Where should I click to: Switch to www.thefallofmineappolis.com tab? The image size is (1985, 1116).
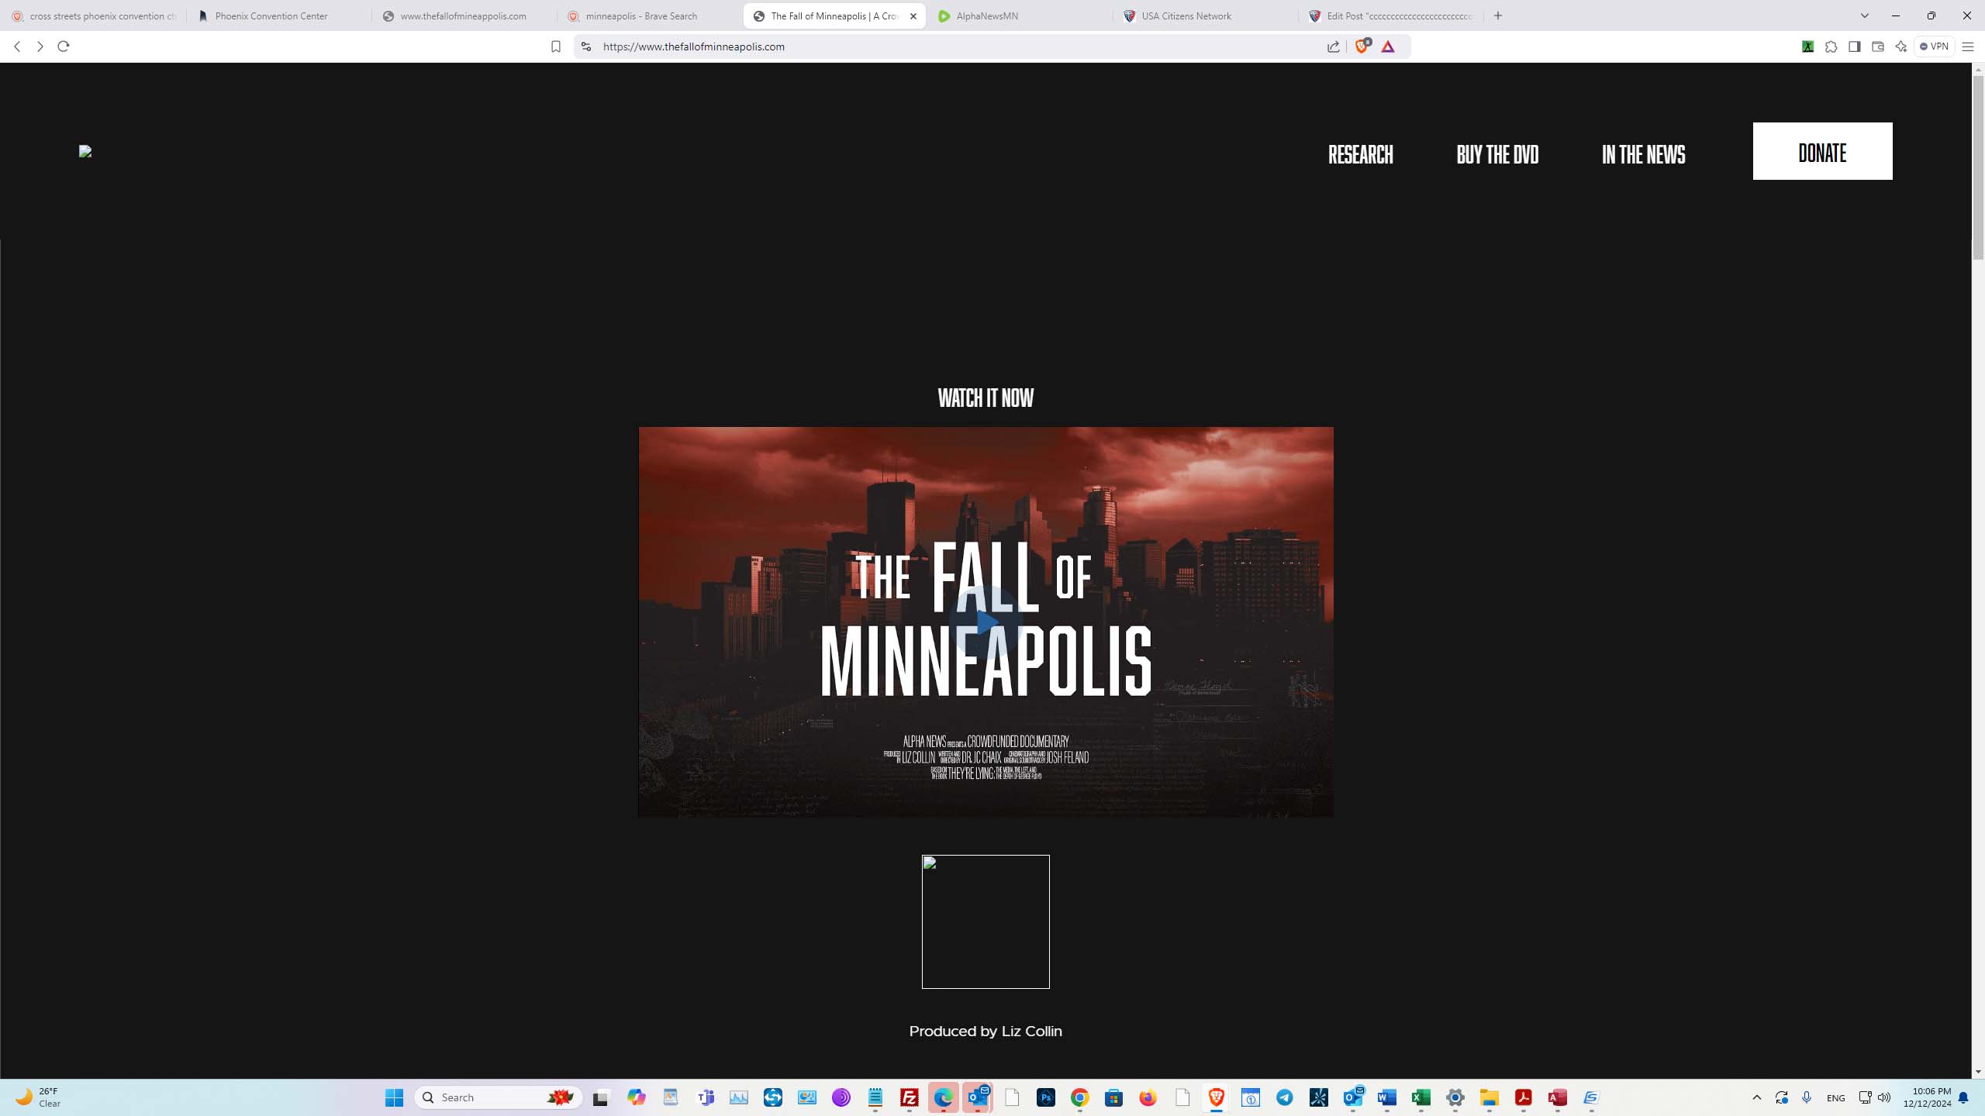464,15
